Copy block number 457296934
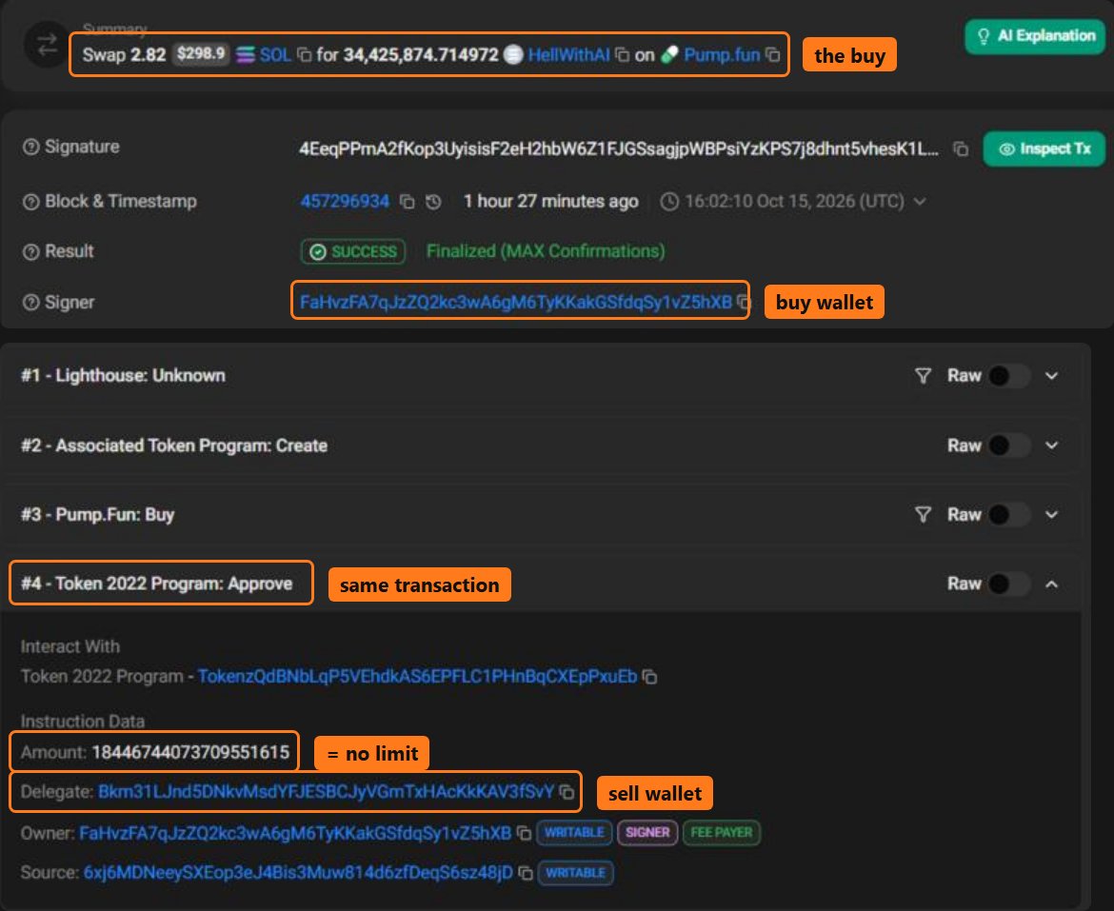 [408, 202]
